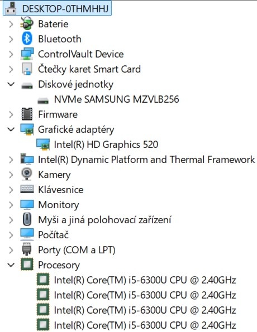Select the Čtečky karet Smart Card label
Viewport: 257px width, 332px height.
point(89,69)
